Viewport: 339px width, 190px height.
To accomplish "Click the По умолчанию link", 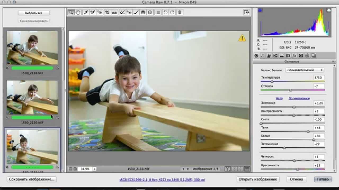I will (299, 98).
